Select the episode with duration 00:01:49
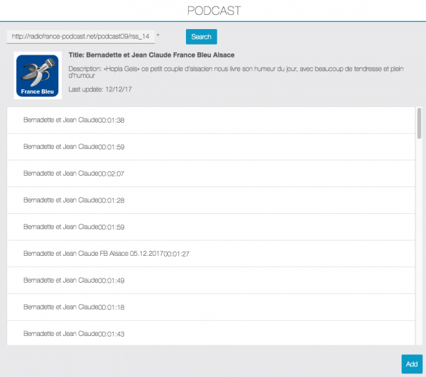 (x=74, y=280)
